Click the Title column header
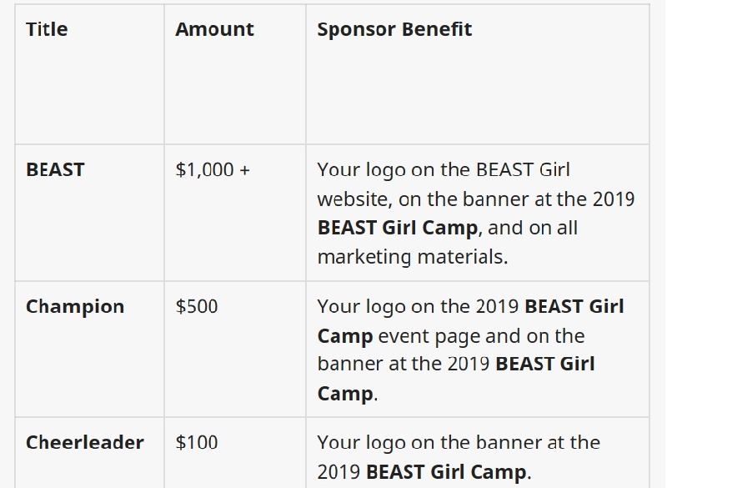 [x=47, y=29]
